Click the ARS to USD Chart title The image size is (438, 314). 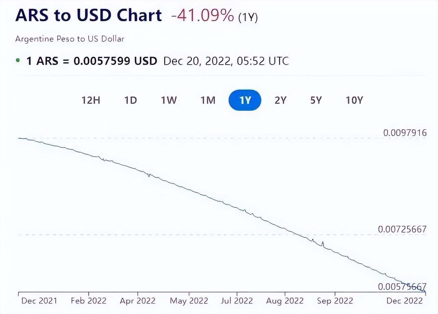88,15
